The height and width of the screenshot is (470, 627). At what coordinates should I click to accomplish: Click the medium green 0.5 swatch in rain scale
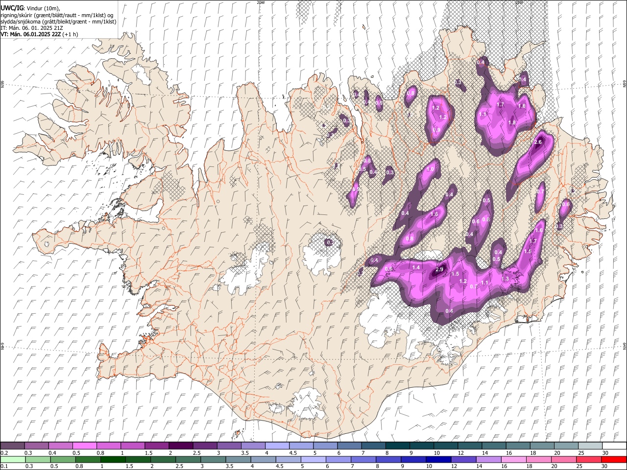(x=63, y=459)
